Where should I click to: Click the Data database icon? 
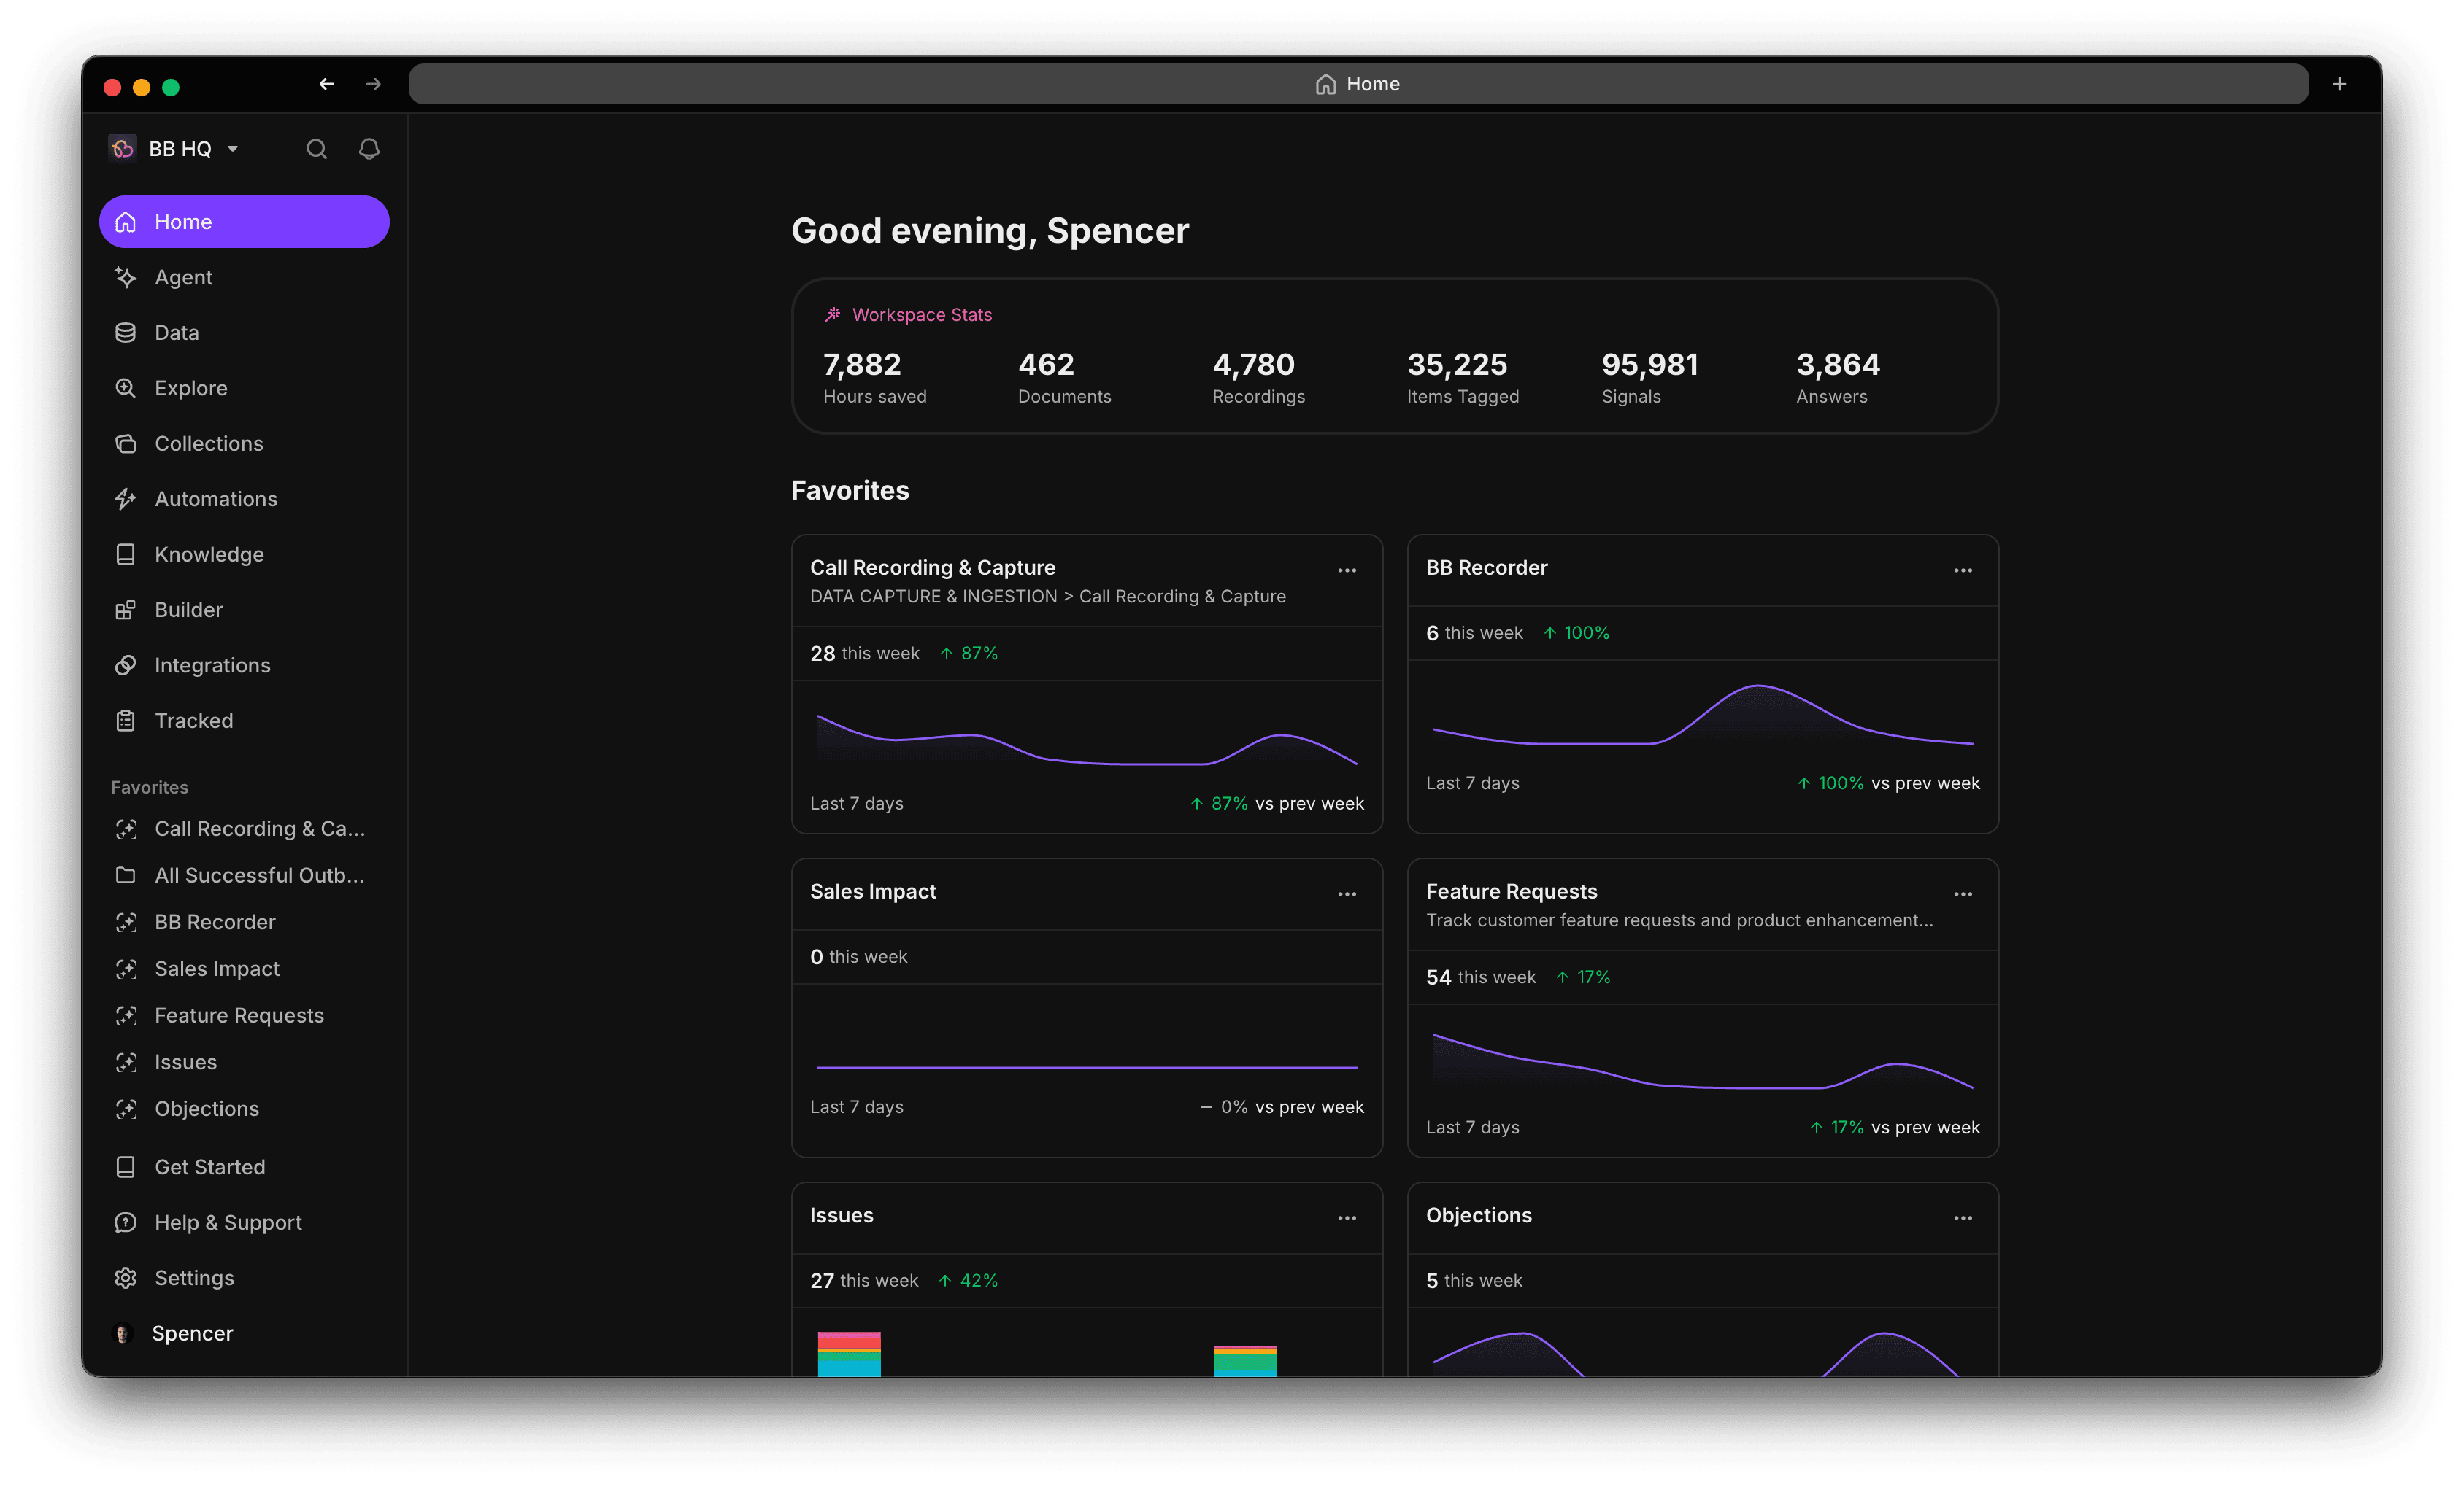(x=125, y=333)
